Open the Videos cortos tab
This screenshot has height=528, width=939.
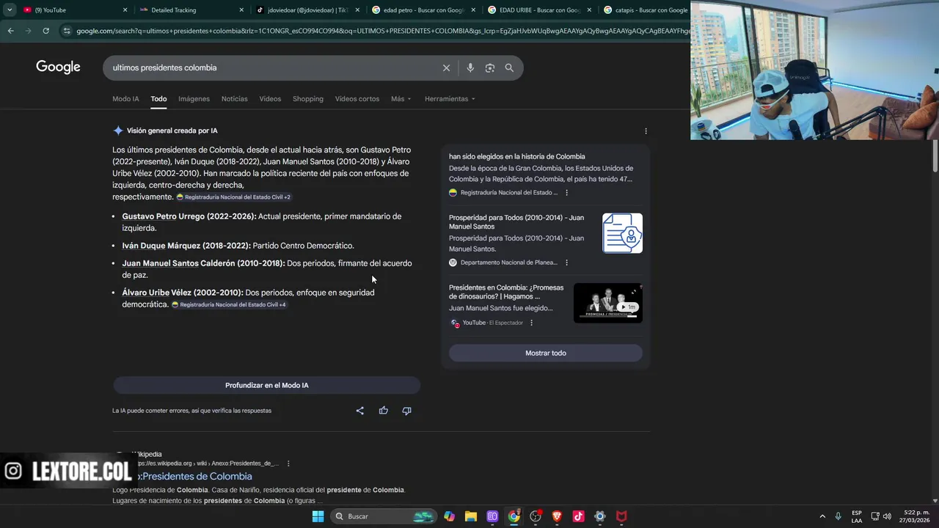357,98
